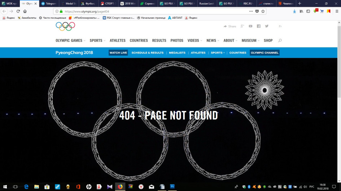The width and height of the screenshot is (341, 191).
Task: Click the site search magnifier icon
Action: click(x=280, y=40)
